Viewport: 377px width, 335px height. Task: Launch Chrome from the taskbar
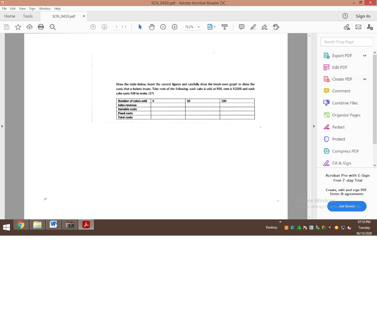coord(21,225)
